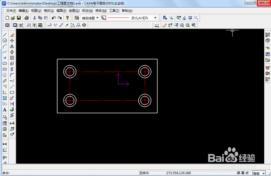
Task: Click the color setting icon beside layer dropdown
Action: coord(104,18)
